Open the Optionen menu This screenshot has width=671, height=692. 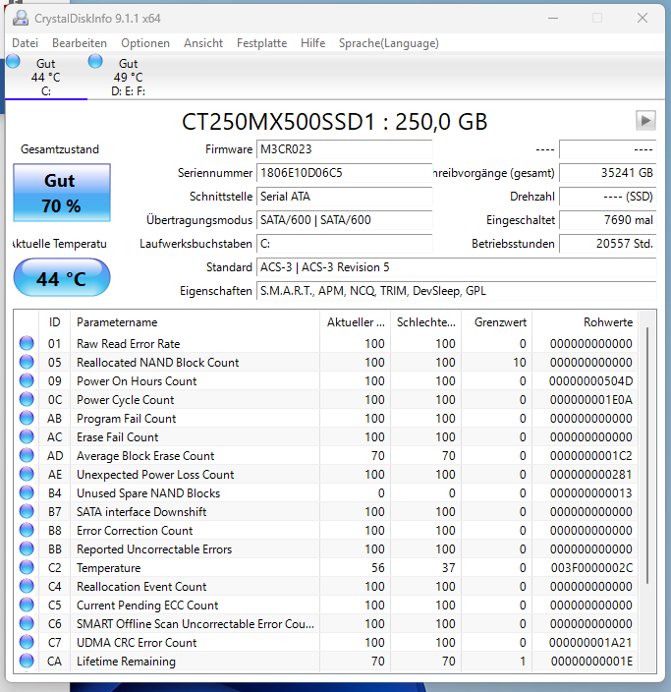[145, 43]
